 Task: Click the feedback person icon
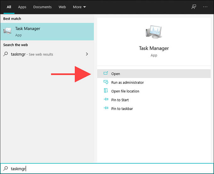point(194,7)
